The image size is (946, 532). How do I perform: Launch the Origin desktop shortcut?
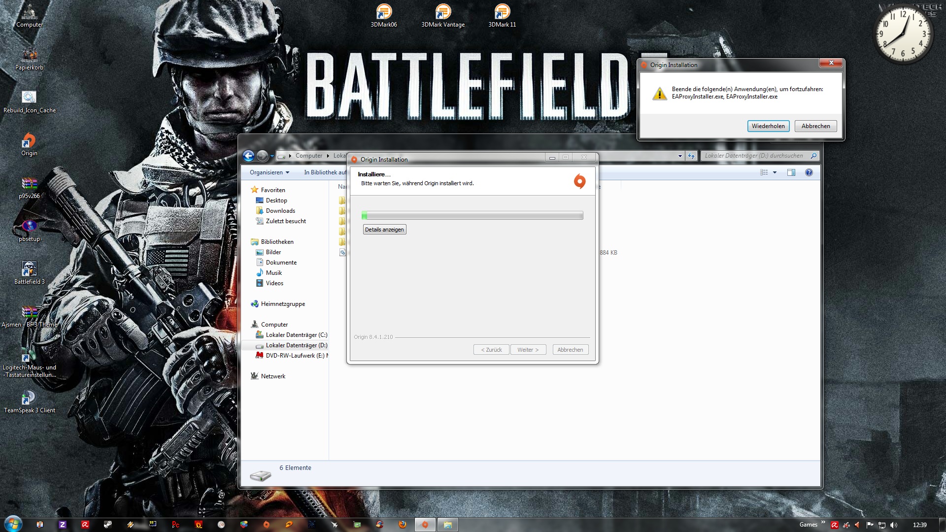pos(30,144)
